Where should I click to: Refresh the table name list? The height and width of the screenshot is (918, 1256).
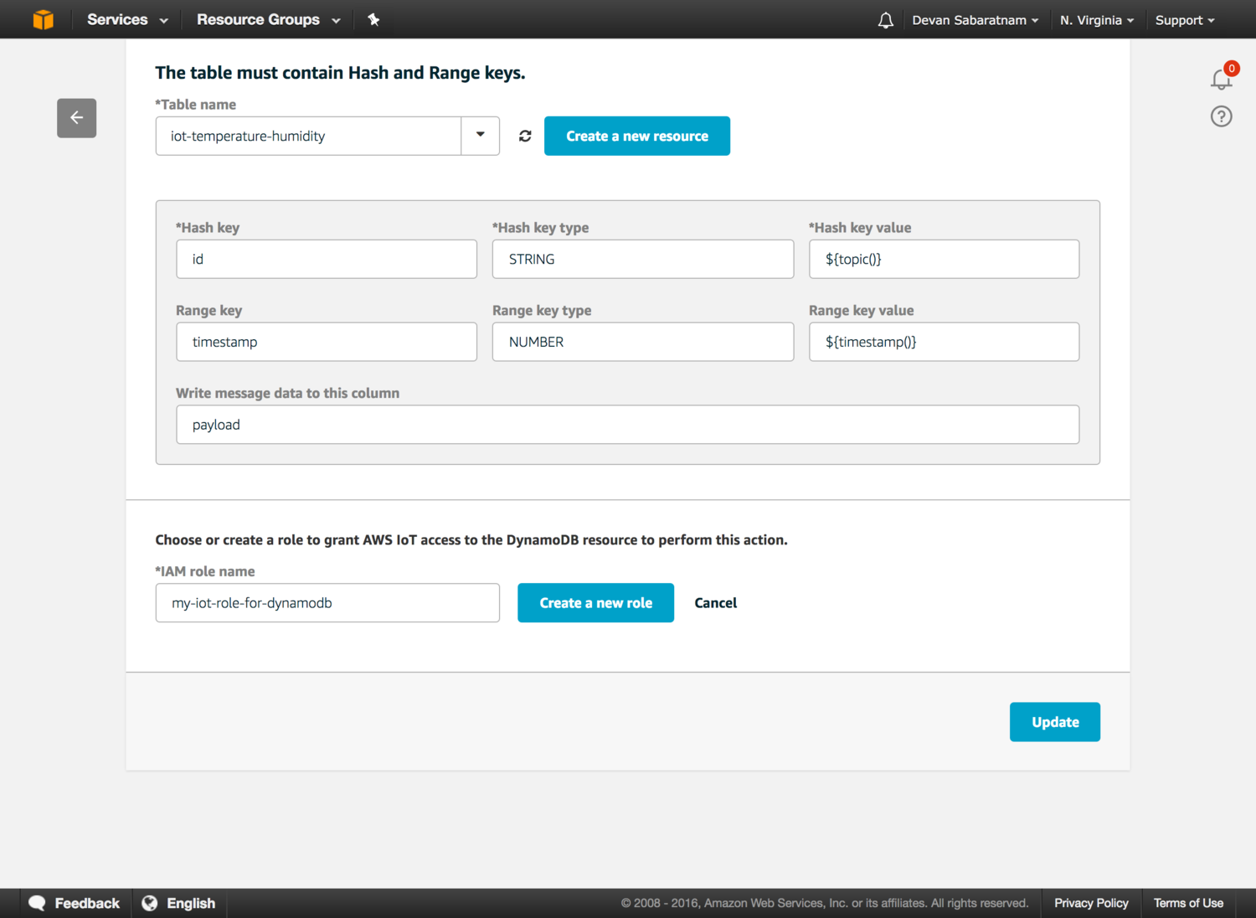[525, 136]
